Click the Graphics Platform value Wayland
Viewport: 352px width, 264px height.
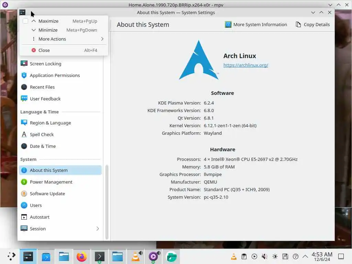point(212,133)
